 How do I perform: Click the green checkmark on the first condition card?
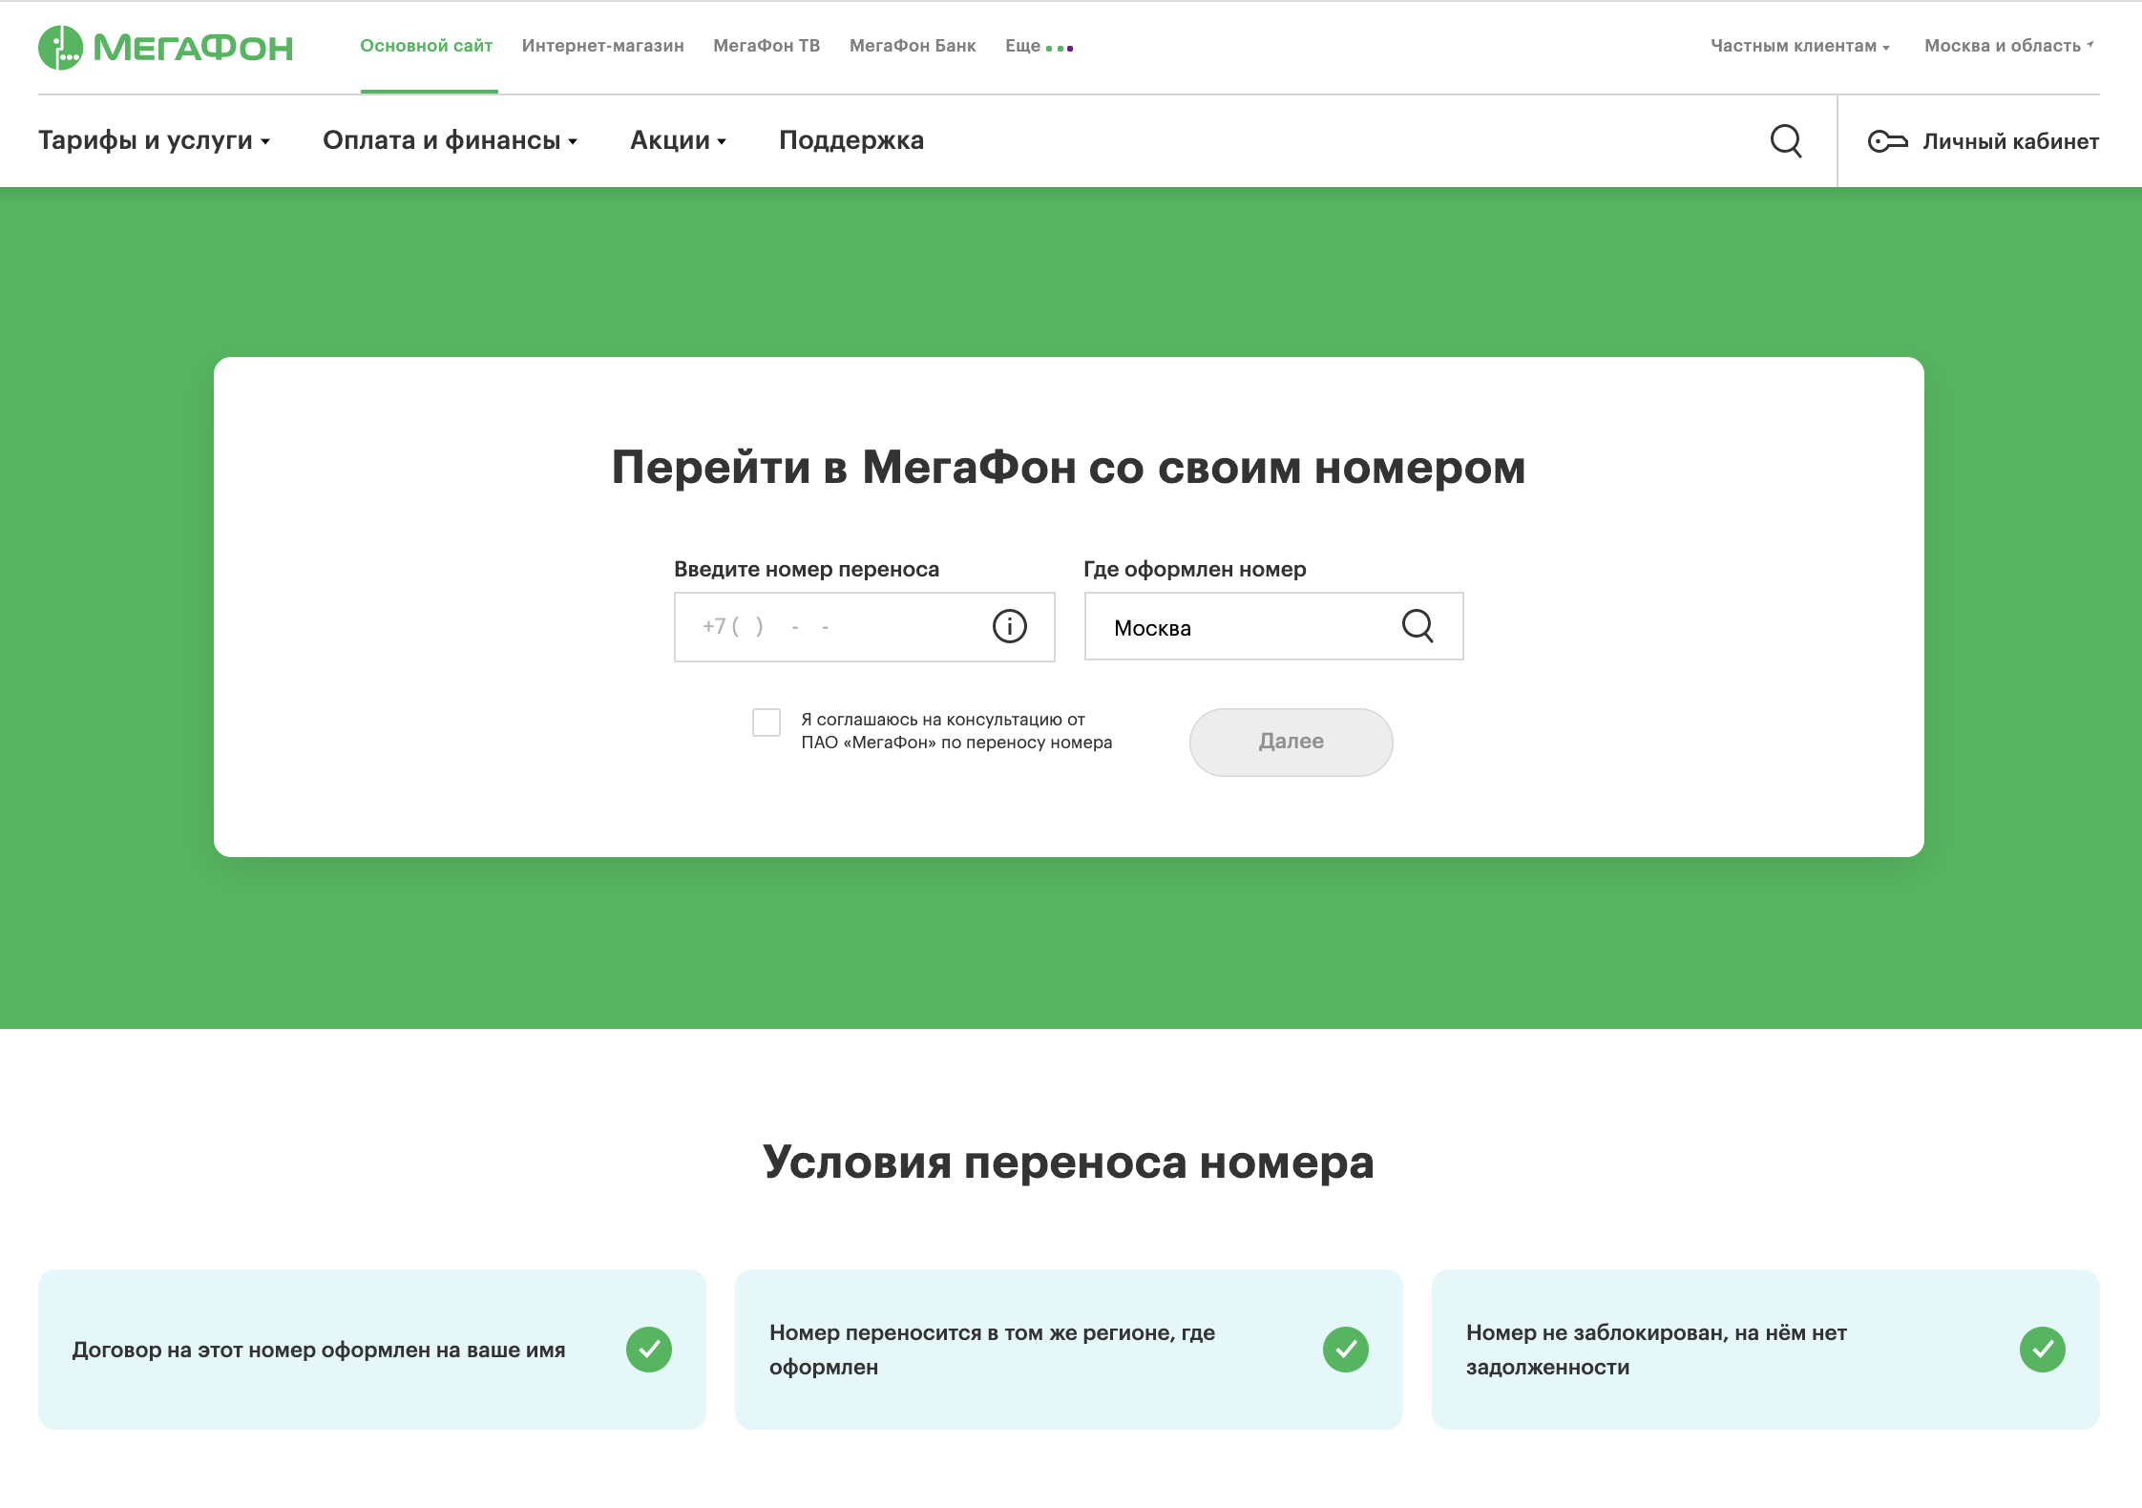tap(650, 1349)
